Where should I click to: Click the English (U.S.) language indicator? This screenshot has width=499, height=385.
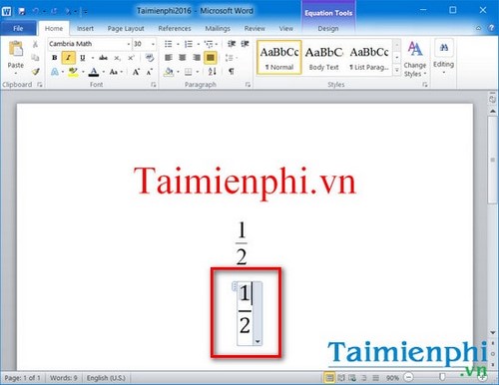coord(106,378)
